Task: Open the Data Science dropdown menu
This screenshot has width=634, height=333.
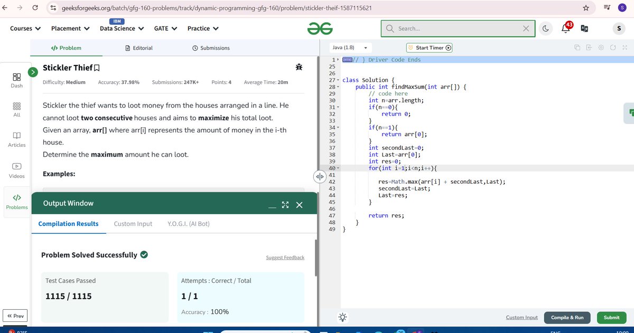Action: (122, 28)
